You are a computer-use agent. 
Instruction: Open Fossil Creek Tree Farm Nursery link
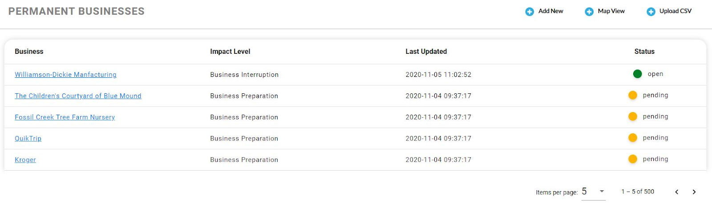[x=65, y=117]
